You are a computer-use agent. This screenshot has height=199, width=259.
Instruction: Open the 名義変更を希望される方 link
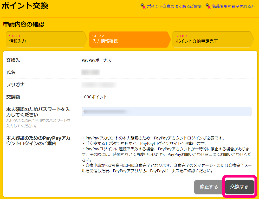234,7
